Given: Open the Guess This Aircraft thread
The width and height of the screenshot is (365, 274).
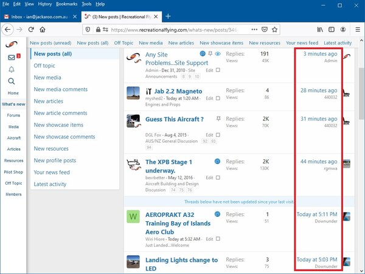Looking at the screenshot, I should 175,119.
